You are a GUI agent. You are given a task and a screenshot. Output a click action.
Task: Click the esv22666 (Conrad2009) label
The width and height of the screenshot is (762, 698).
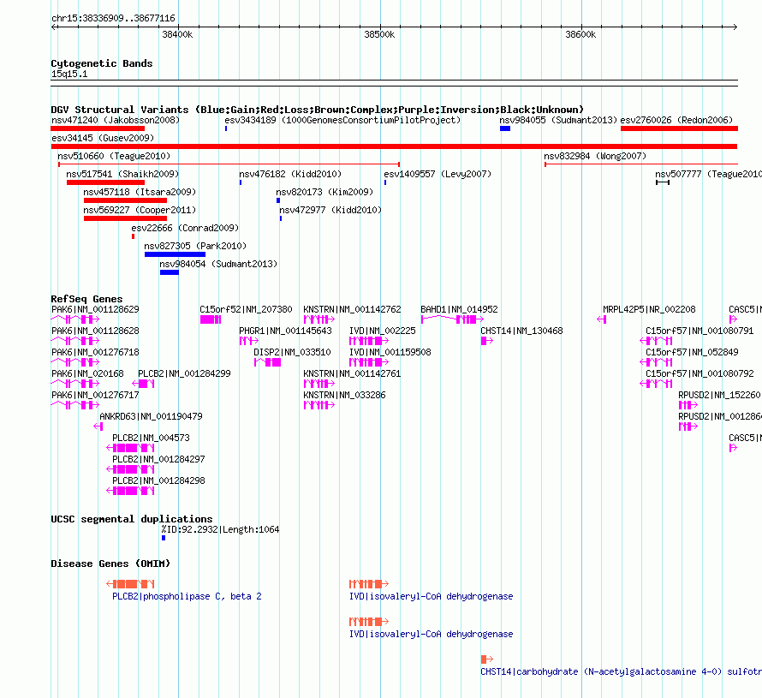pyautogui.click(x=185, y=228)
